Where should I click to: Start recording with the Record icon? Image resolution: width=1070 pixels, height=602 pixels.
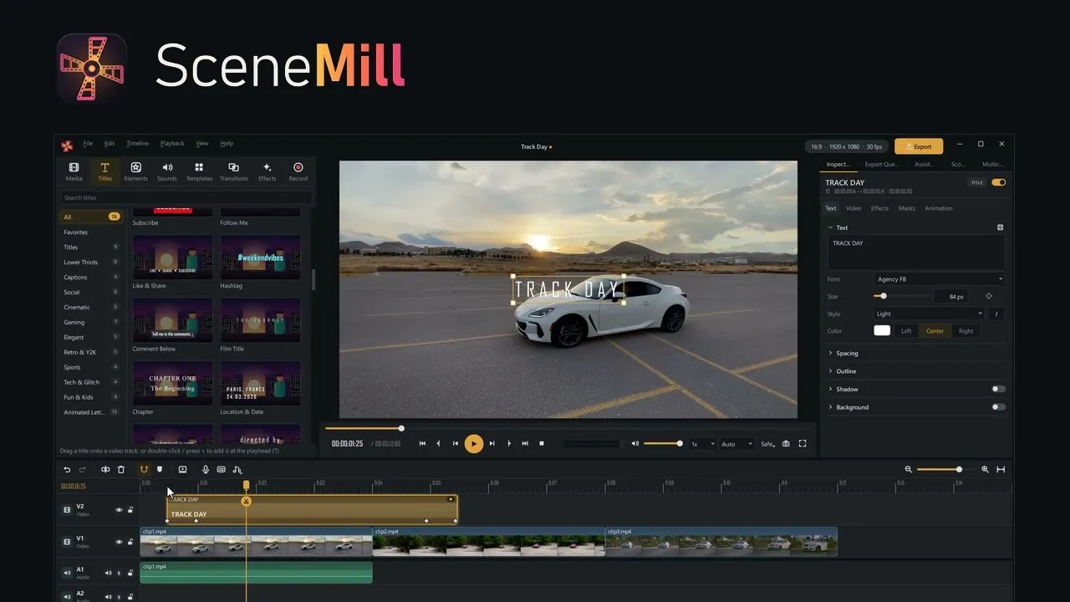click(x=298, y=171)
